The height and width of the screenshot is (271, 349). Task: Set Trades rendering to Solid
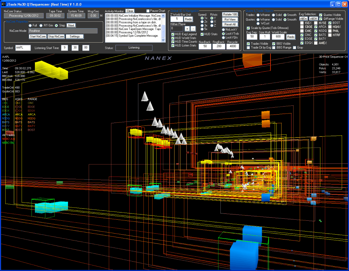tap(273, 15)
